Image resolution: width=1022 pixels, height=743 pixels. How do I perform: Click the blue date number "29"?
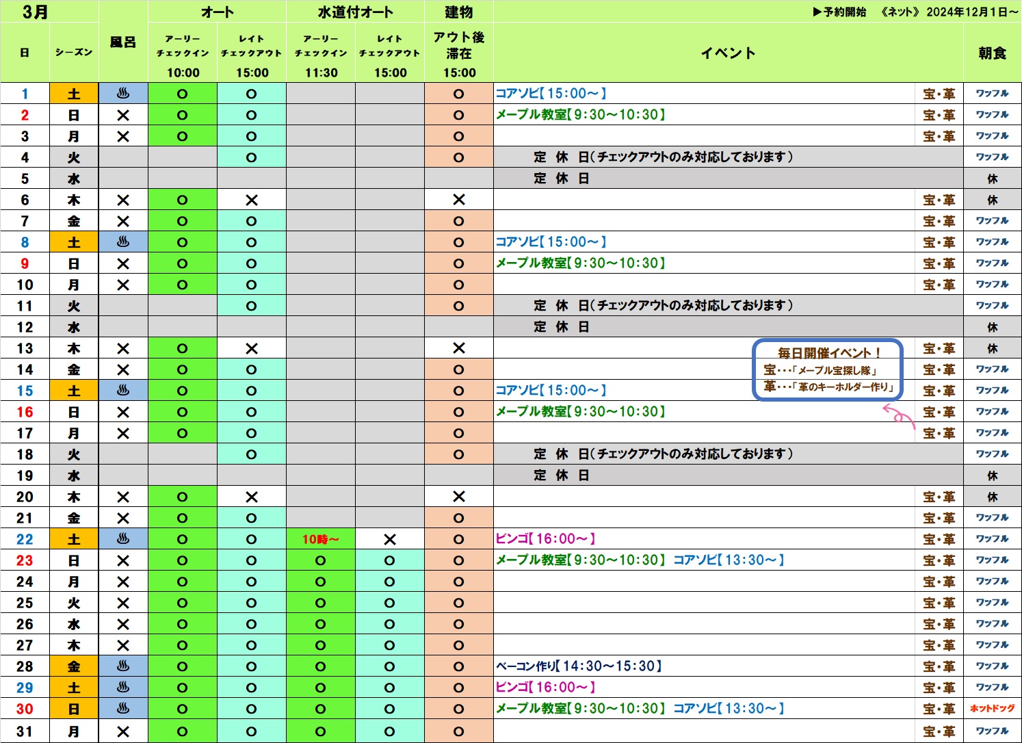pos(25,688)
